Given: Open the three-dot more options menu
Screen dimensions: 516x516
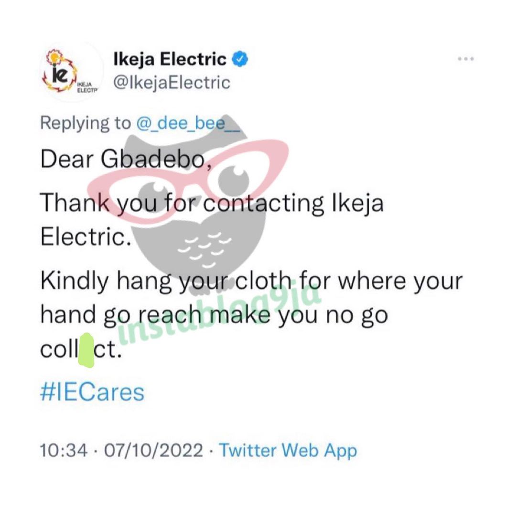Looking at the screenshot, I should pyautogui.click(x=466, y=59).
